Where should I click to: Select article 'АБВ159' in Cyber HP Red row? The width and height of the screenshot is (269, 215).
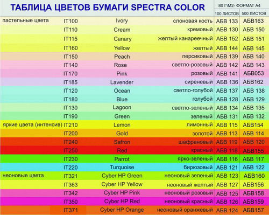253,202
